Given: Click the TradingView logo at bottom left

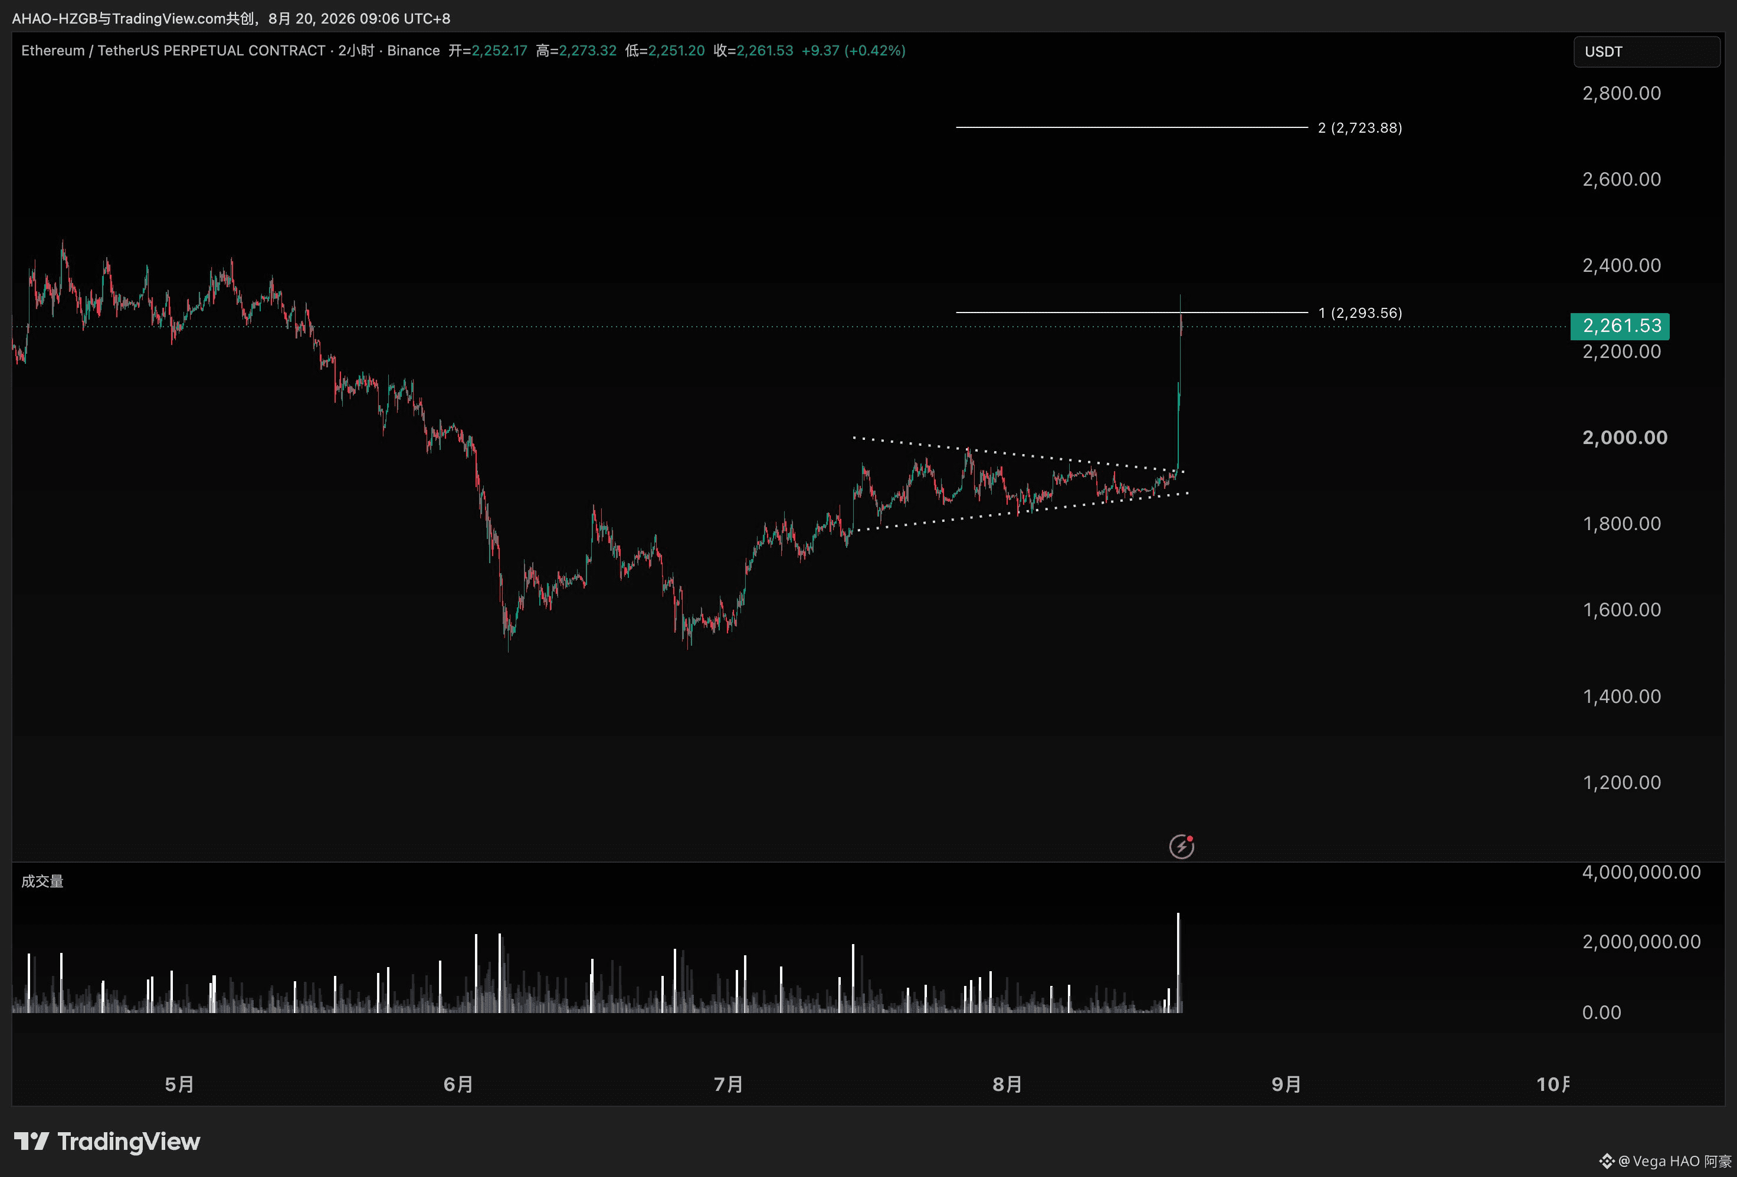Looking at the screenshot, I should 107,1141.
